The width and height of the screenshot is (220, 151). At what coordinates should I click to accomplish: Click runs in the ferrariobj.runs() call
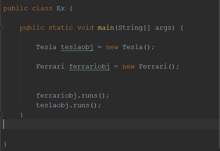(89, 95)
